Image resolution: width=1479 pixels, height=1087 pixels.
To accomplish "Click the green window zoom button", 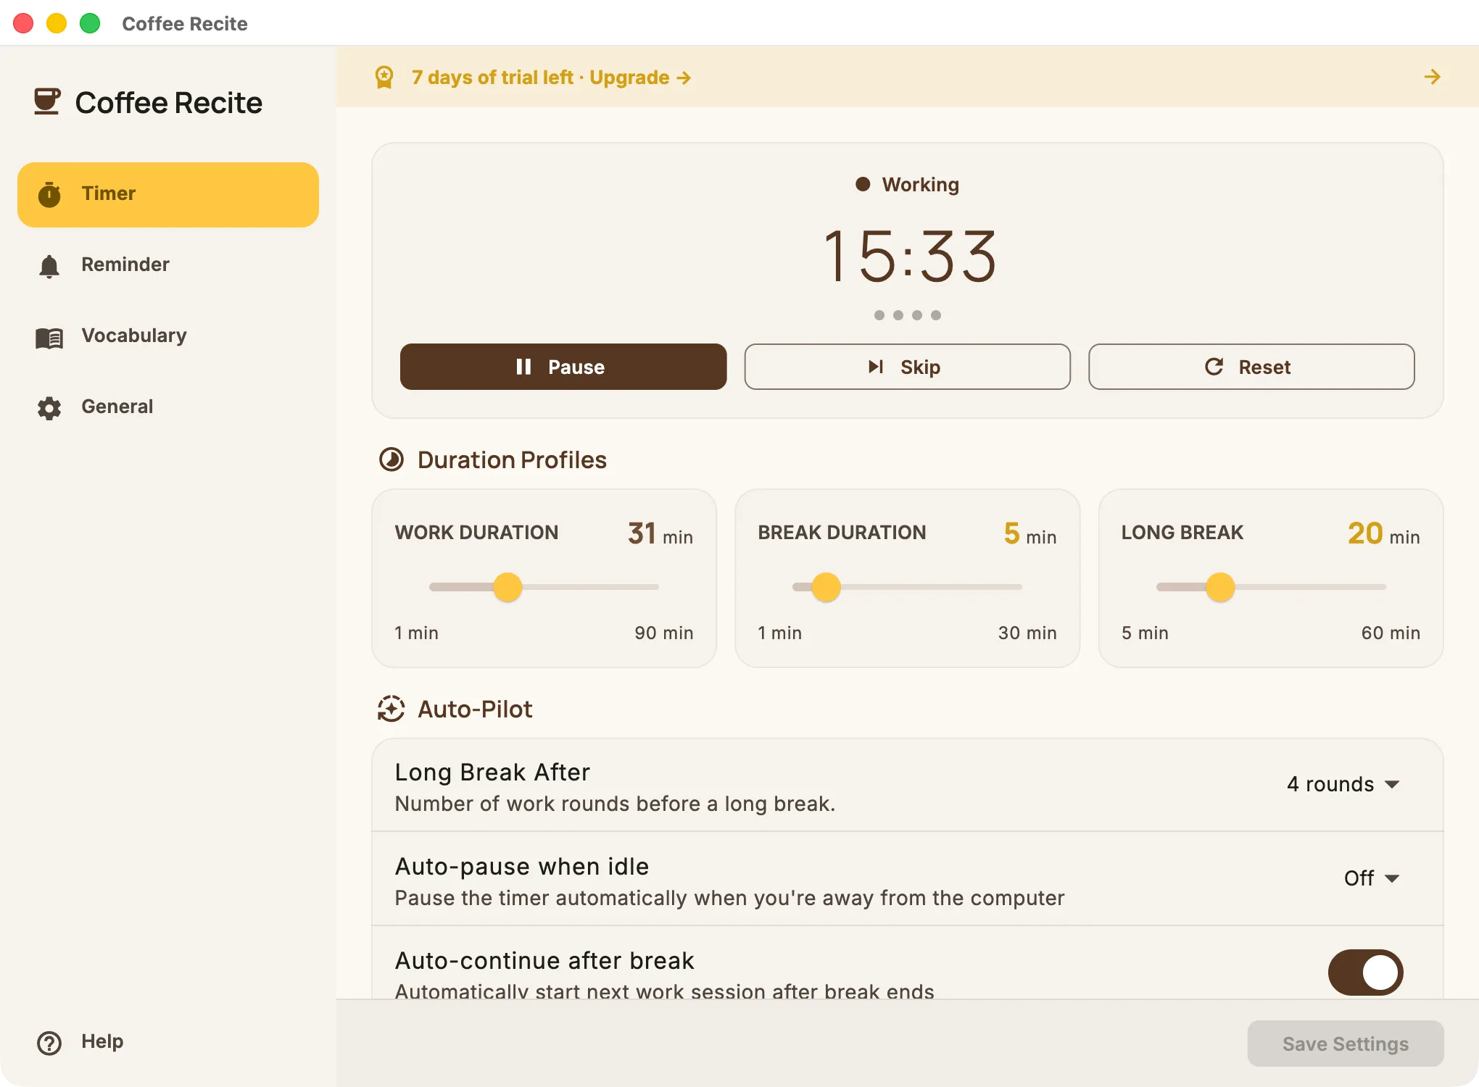I will pyautogui.click(x=90, y=23).
